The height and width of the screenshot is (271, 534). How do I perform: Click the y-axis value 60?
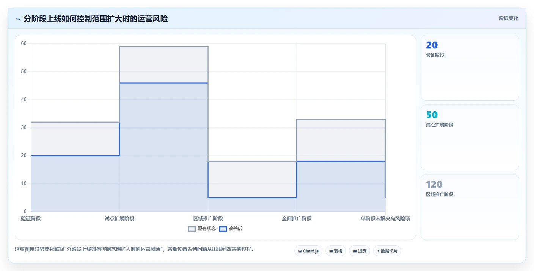click(x=24, y=44)
